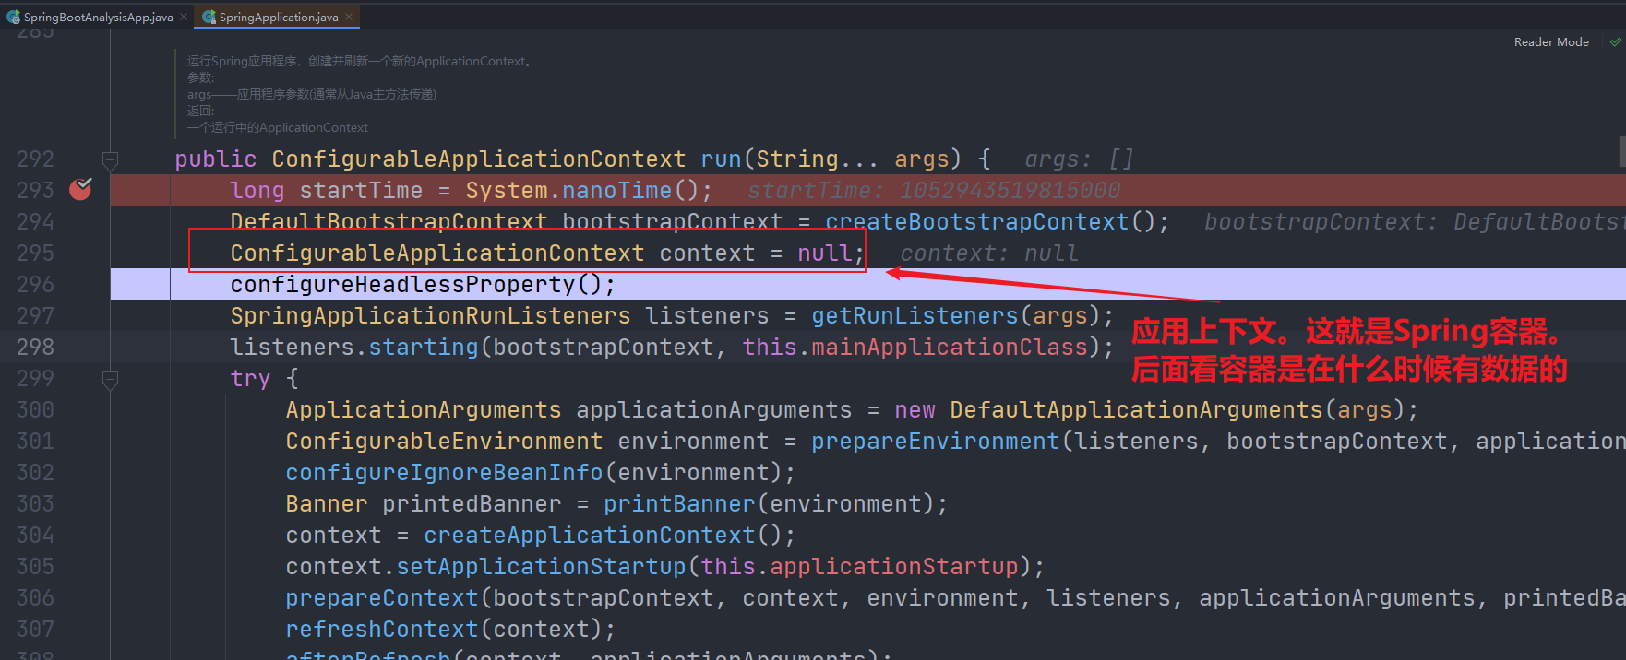The image size is (1626, 660).
Task: Place cursor on configureHeadlessProperty line
Action: click(x=422, y=285)
